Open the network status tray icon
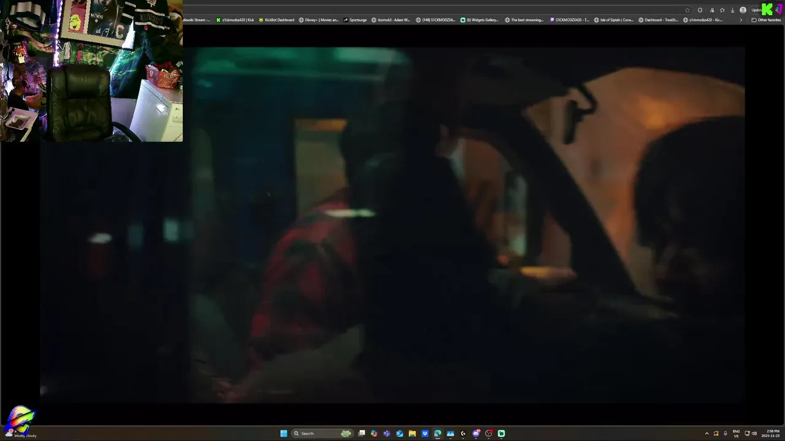The image size is (785, 441). 747,434
